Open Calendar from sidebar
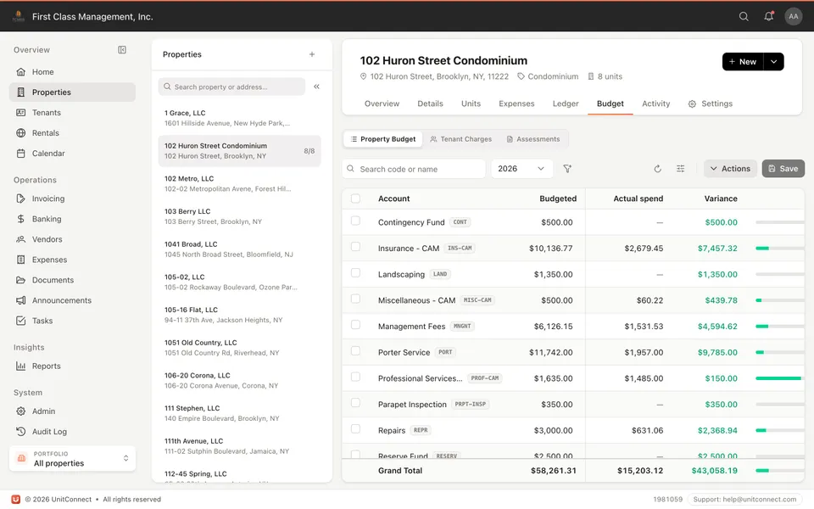The height and width of the screenshot is (509, 814). click(72, 154)
